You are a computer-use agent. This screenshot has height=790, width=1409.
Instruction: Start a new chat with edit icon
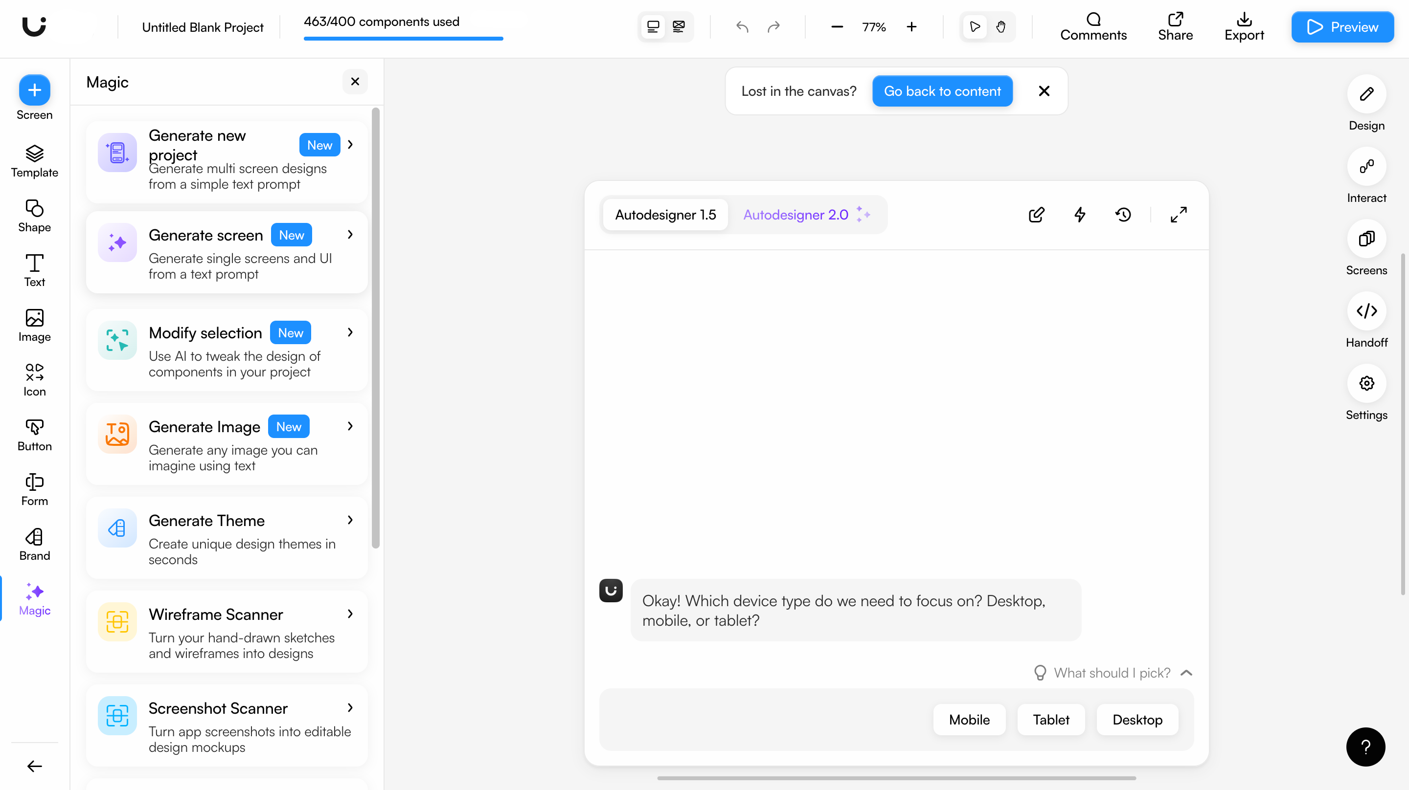pos(1036,214)
